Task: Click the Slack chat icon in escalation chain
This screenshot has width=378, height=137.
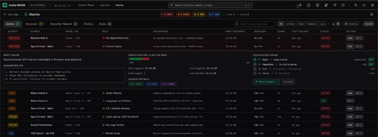Action: click(x=260, y=59)
